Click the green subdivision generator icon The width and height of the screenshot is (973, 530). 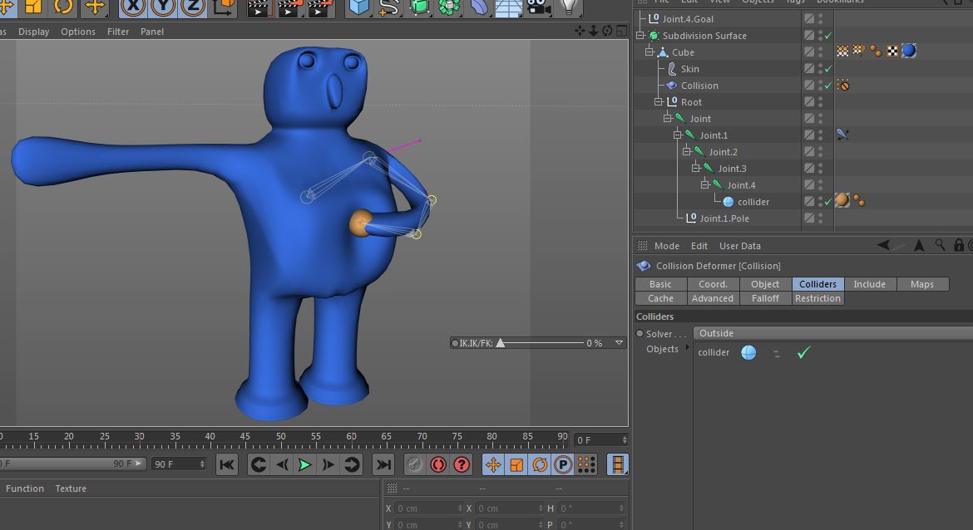[x=419, y=7]
